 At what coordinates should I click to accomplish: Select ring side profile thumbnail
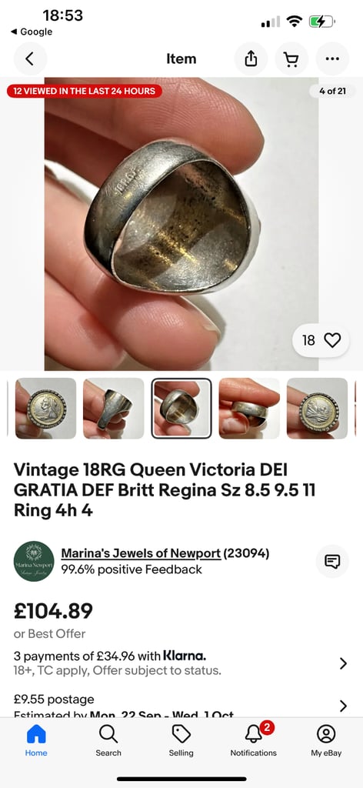click(114, 409)
